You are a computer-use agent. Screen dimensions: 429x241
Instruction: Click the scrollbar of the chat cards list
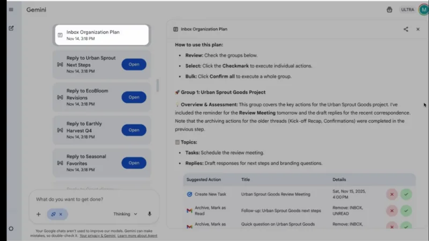pyautogui.click(x=158, y=86)
